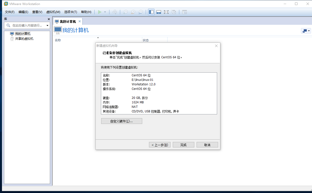This screenshot has height=193, width=312.
Task: Click the '1024 MB' memory value
Action: pos(138,102)
